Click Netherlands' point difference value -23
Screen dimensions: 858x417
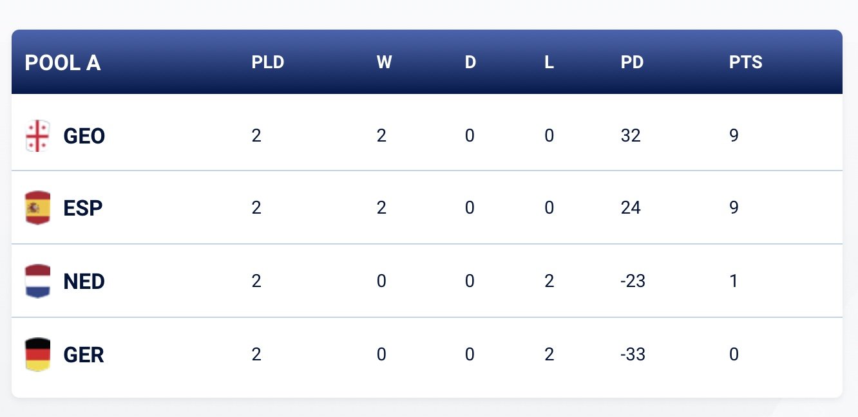(633, 281)
